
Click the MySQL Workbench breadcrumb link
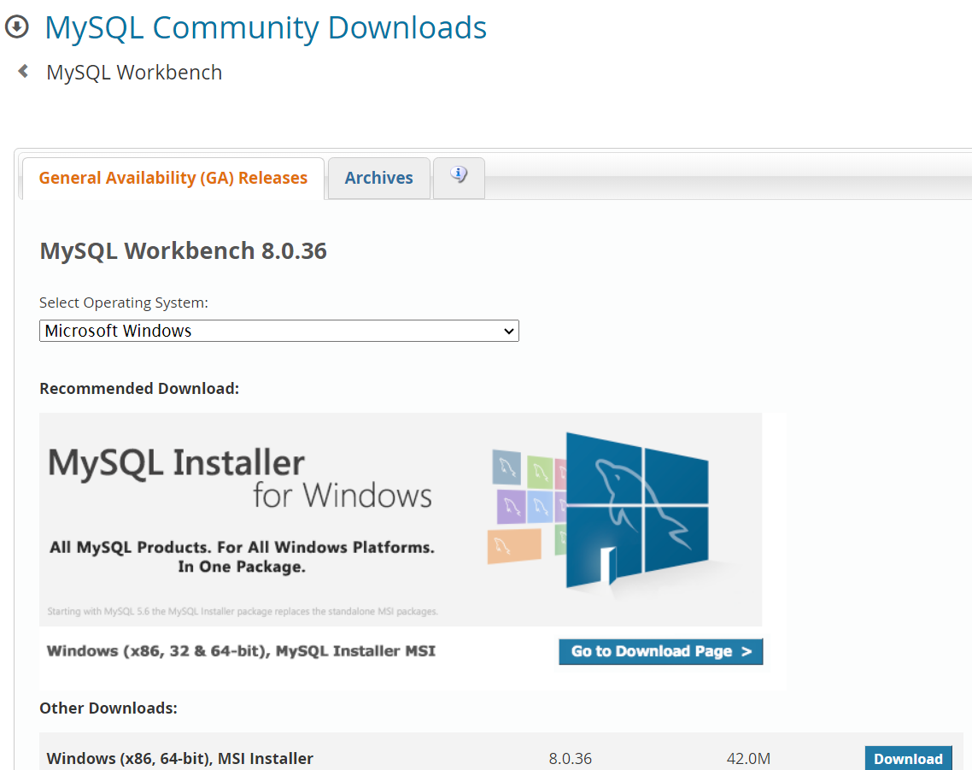click(134, 73)
